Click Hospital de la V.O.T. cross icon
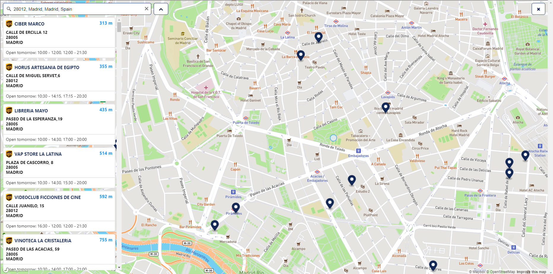 (206, 87)
